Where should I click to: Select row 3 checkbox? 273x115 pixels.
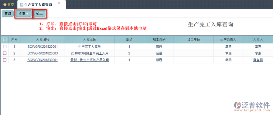(x=5, y=60)
